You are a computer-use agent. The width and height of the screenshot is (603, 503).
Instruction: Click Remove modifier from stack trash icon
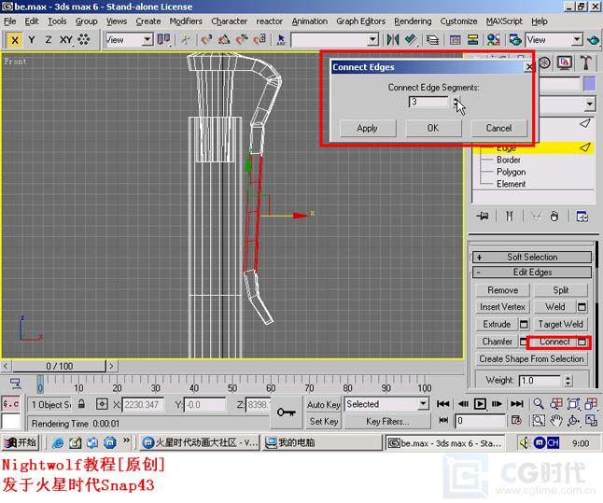coord(554,217)
